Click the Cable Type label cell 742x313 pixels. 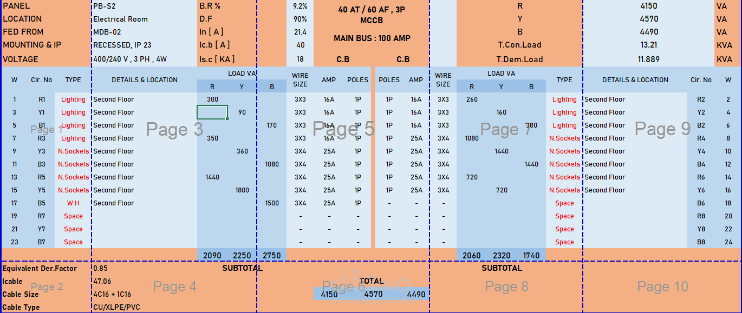coord(47,307)
